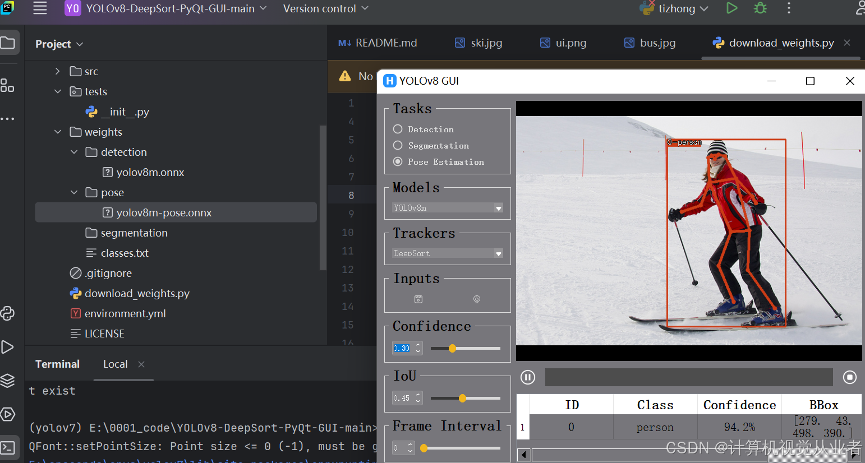Image resolution: width=865 pixels, height=463 pixels.
Task: Collapse the weights folder
Action: tap(57, 132)
